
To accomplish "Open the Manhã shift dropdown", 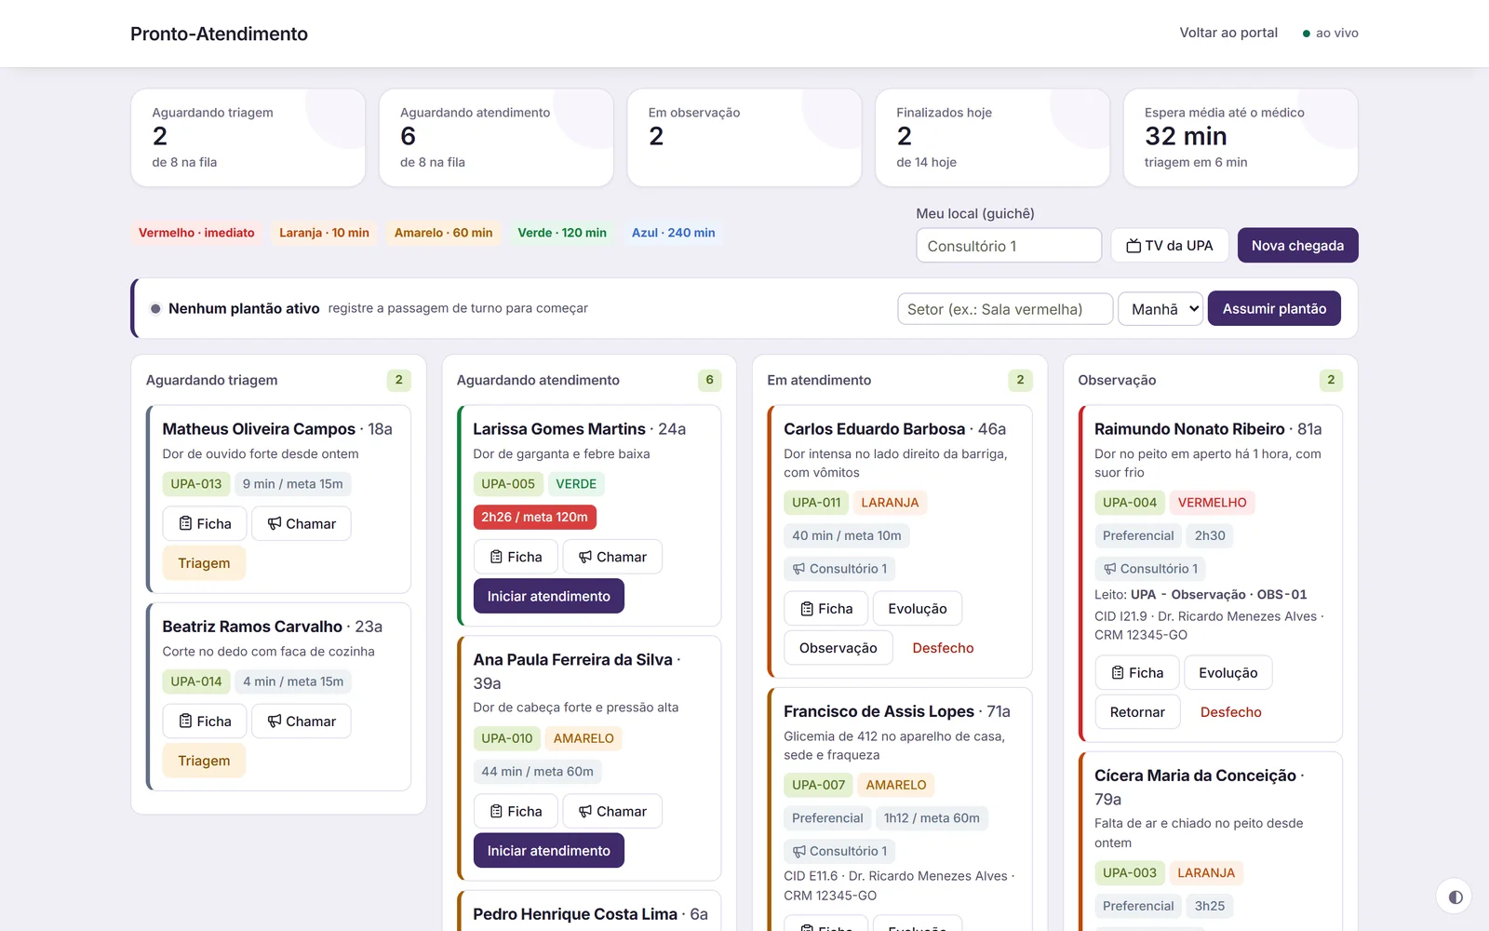I will pyautogui.click(x=1160, y=309).
